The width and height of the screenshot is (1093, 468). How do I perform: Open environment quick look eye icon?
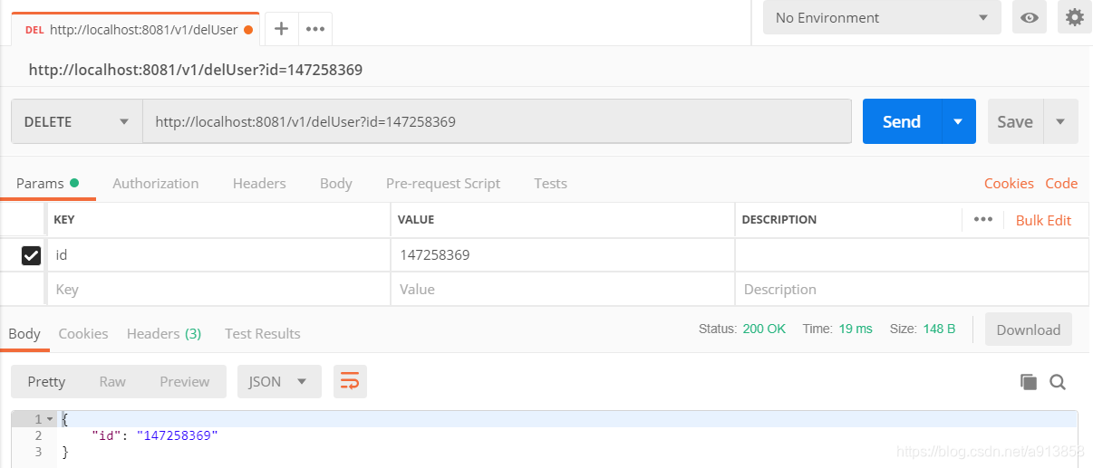point(1029,17)
